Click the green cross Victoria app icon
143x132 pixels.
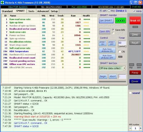(2, 3)
